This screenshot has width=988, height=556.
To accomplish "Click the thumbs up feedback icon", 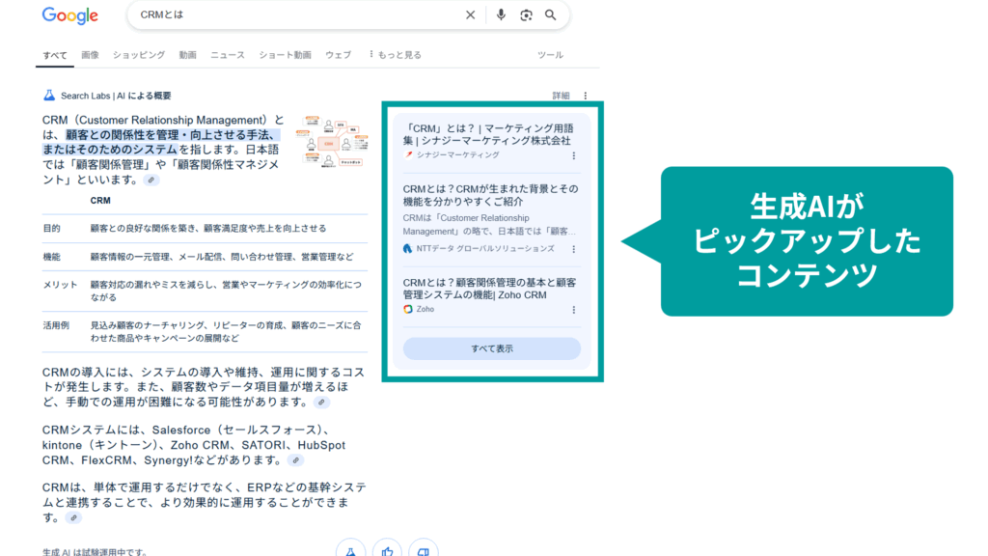I will click(x=387, y=549).
